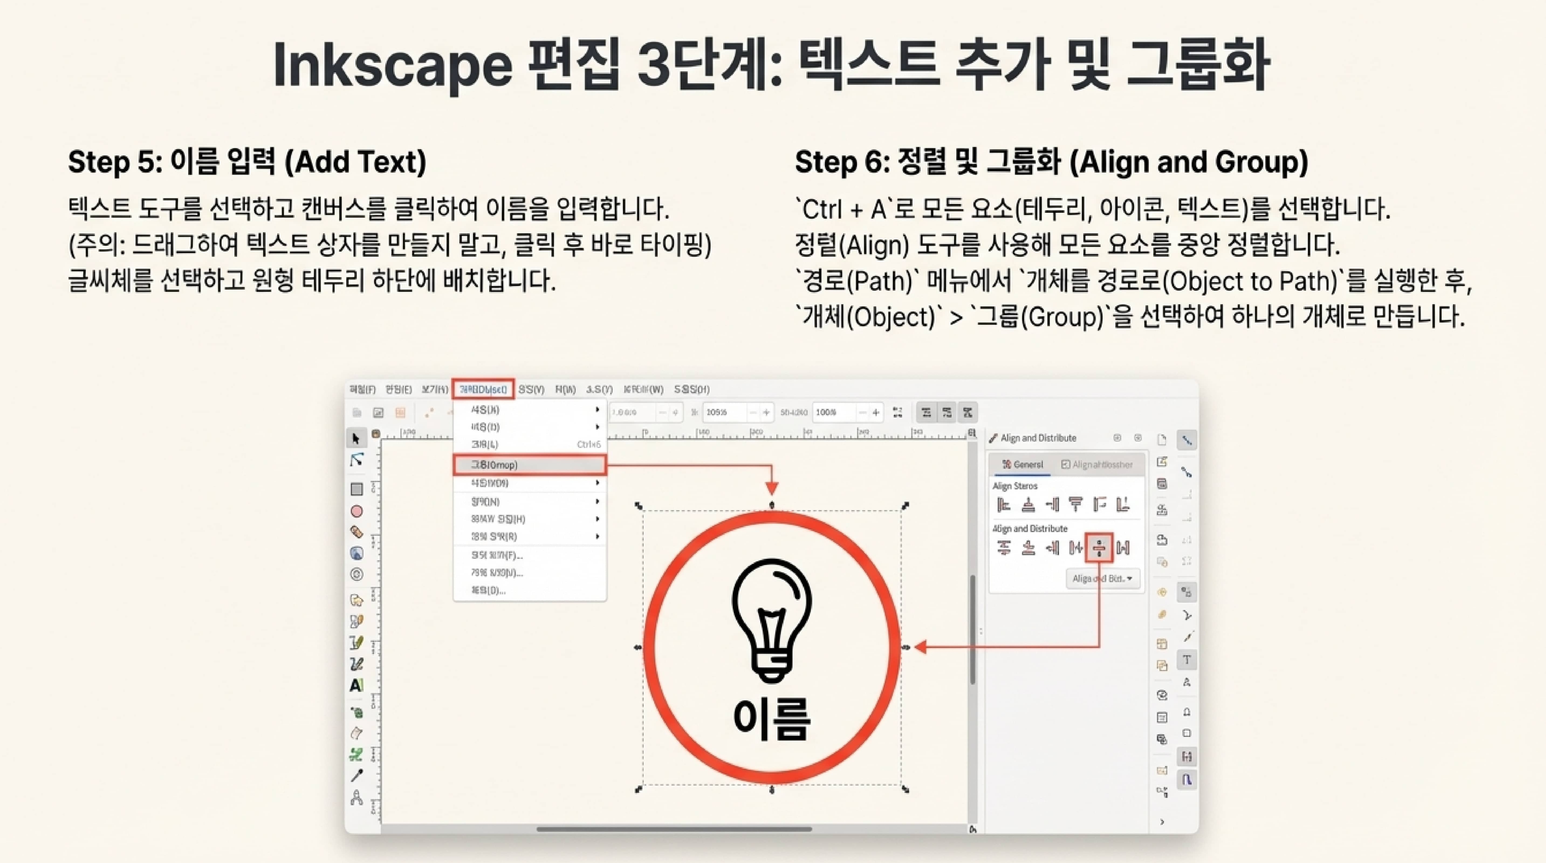1546x863 pixels.
Task: Select the arrow Selector tool
Action: coord(356,438)
